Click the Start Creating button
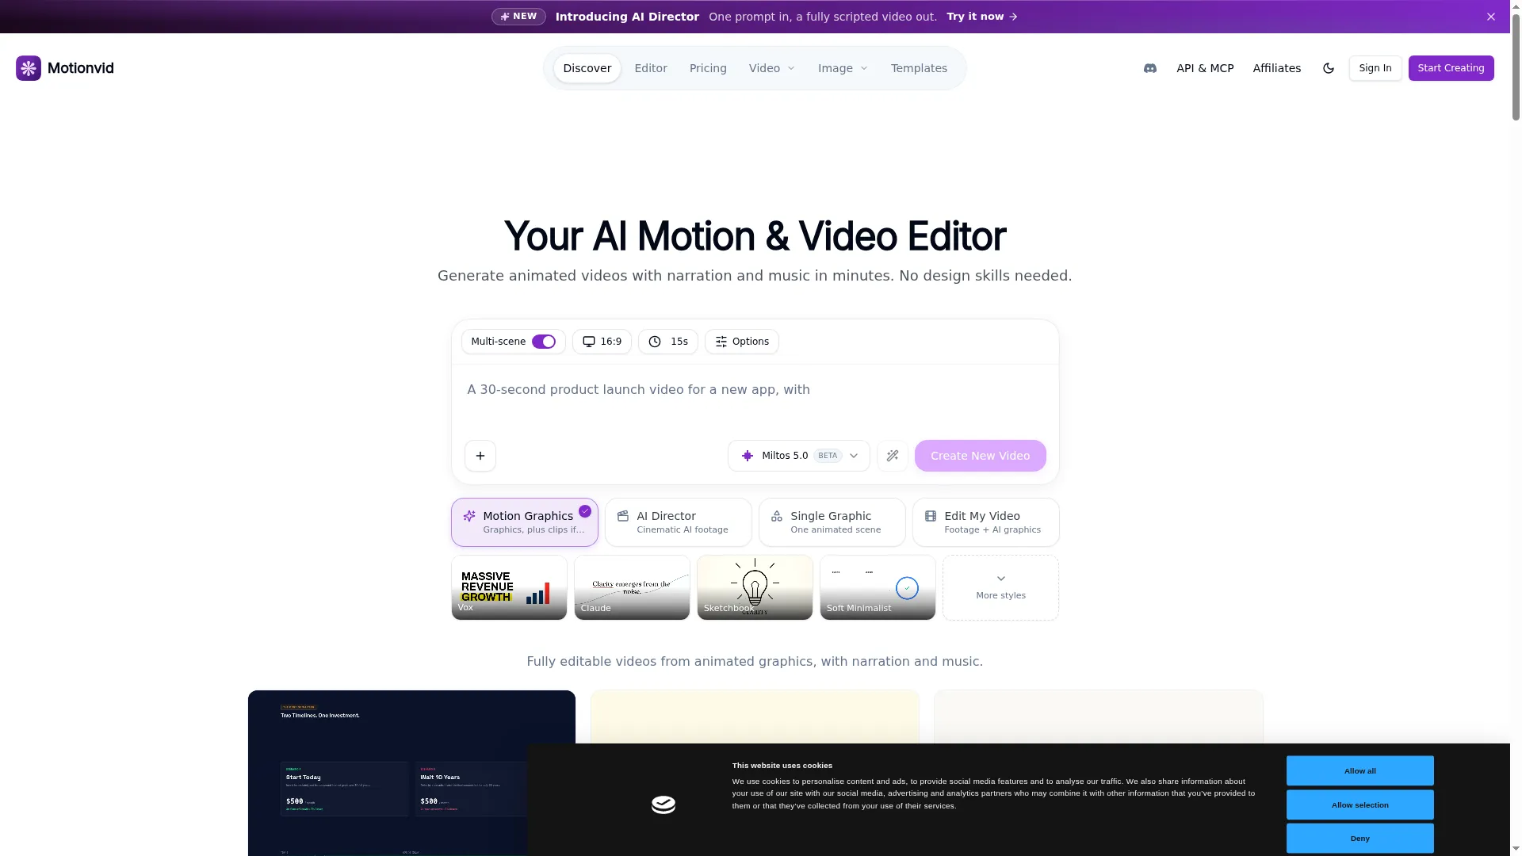 click(1451, 68)
